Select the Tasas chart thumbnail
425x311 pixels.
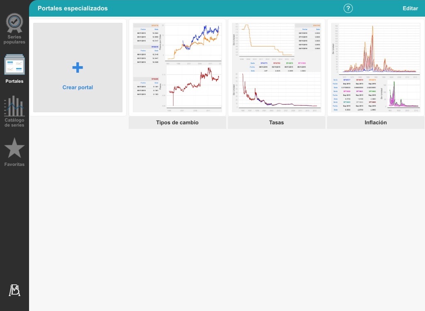pyautogui.click(x=276, y=68)
